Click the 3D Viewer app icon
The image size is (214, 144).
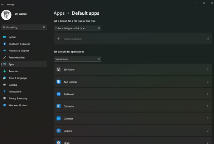tap(58, 70)
